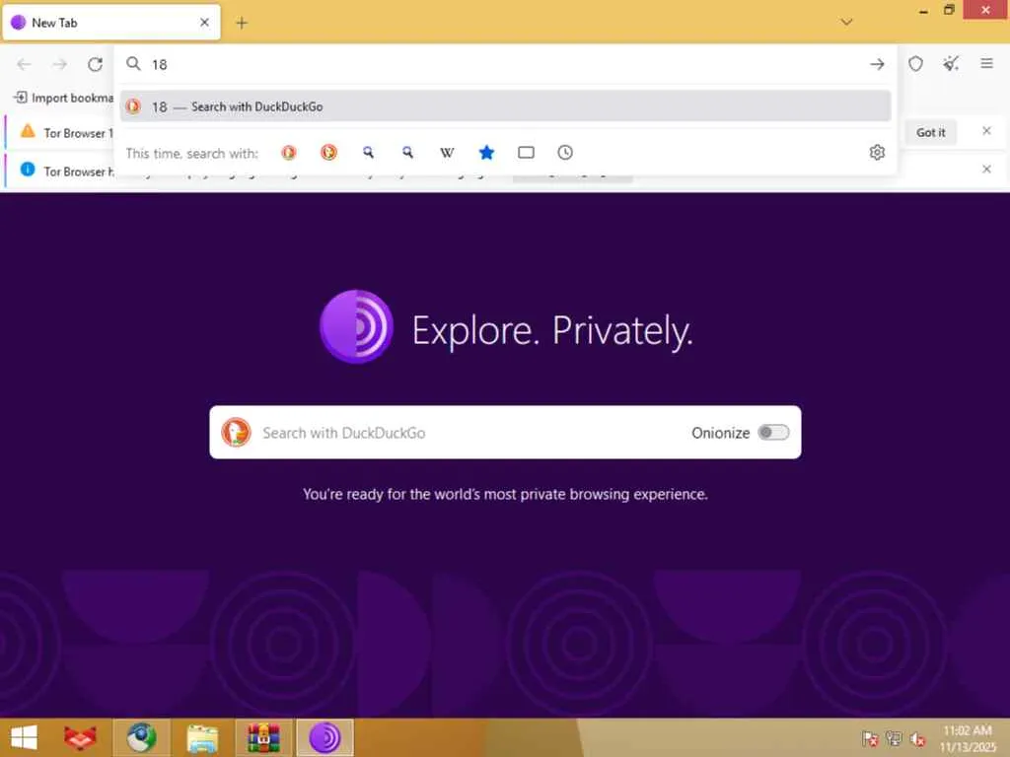The width and height of the screenshot is (1010, 757).
Task: Click the Search with DuckDuckGo page field
Action: click(505, 433)
